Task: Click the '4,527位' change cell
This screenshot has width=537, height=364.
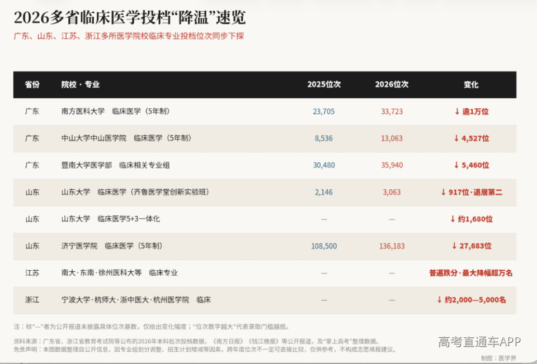Action: tap(471, 138)
